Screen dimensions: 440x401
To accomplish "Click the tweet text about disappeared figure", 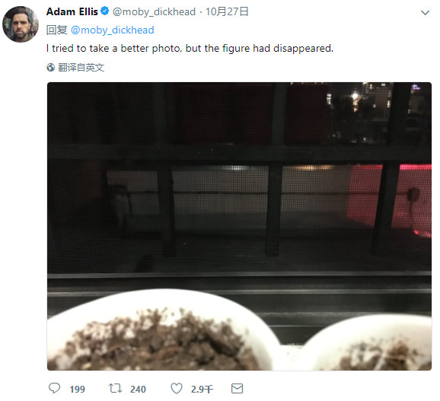I will click(190, 49).
